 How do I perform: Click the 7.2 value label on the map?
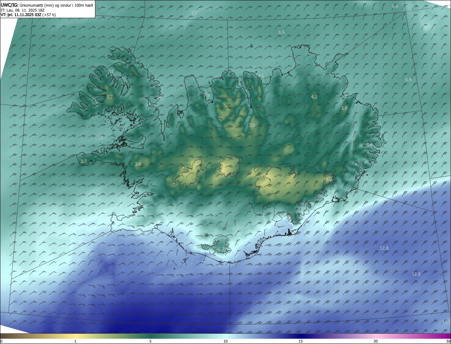tap(111, 71)
